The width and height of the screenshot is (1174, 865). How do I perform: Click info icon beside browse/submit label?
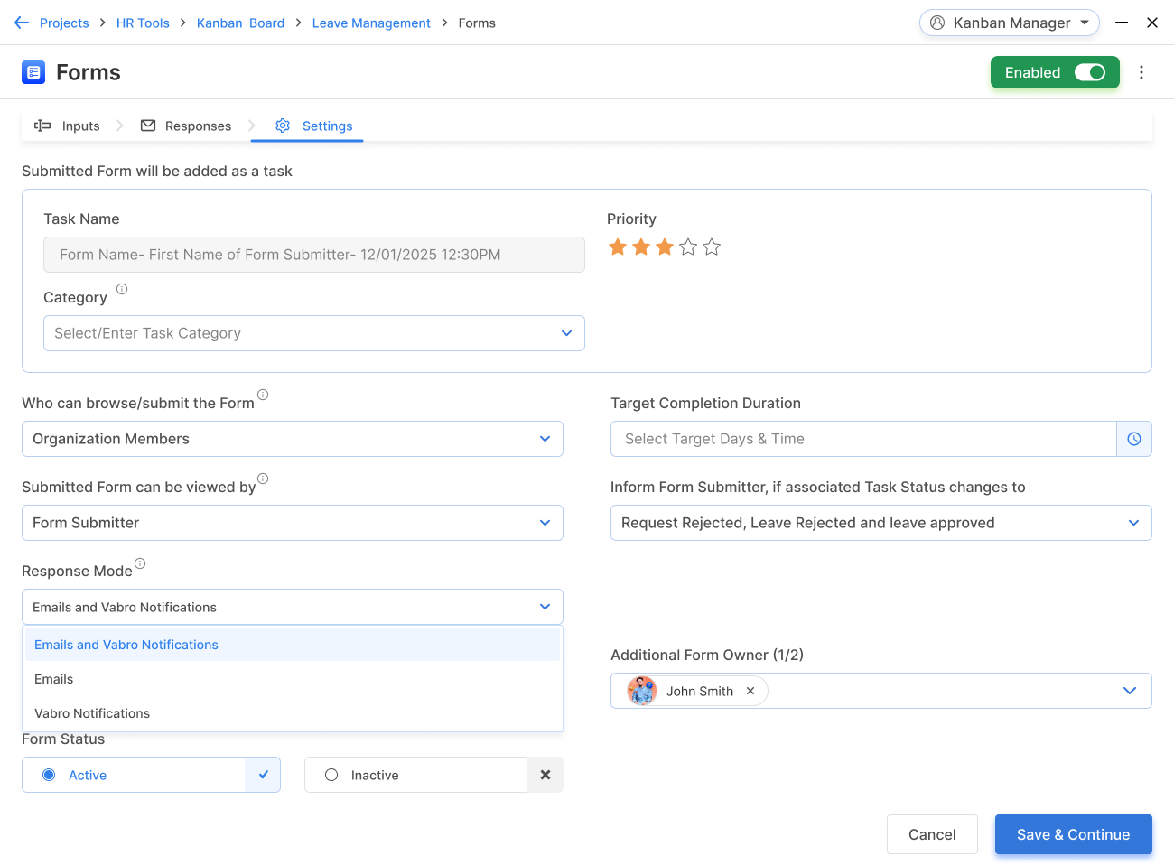click(x=263, y=395)
